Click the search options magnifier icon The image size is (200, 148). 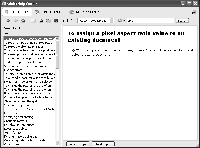[x=120, y=21]
